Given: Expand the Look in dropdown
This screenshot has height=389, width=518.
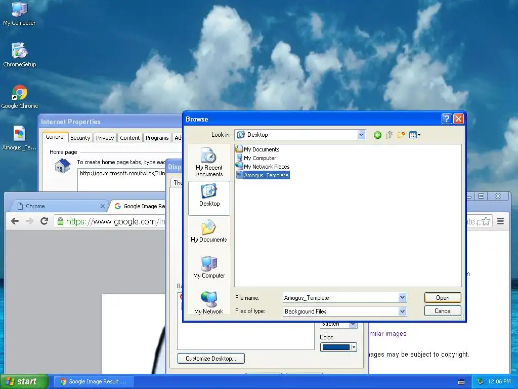Looking at the screenshot, I should [361, 135].
